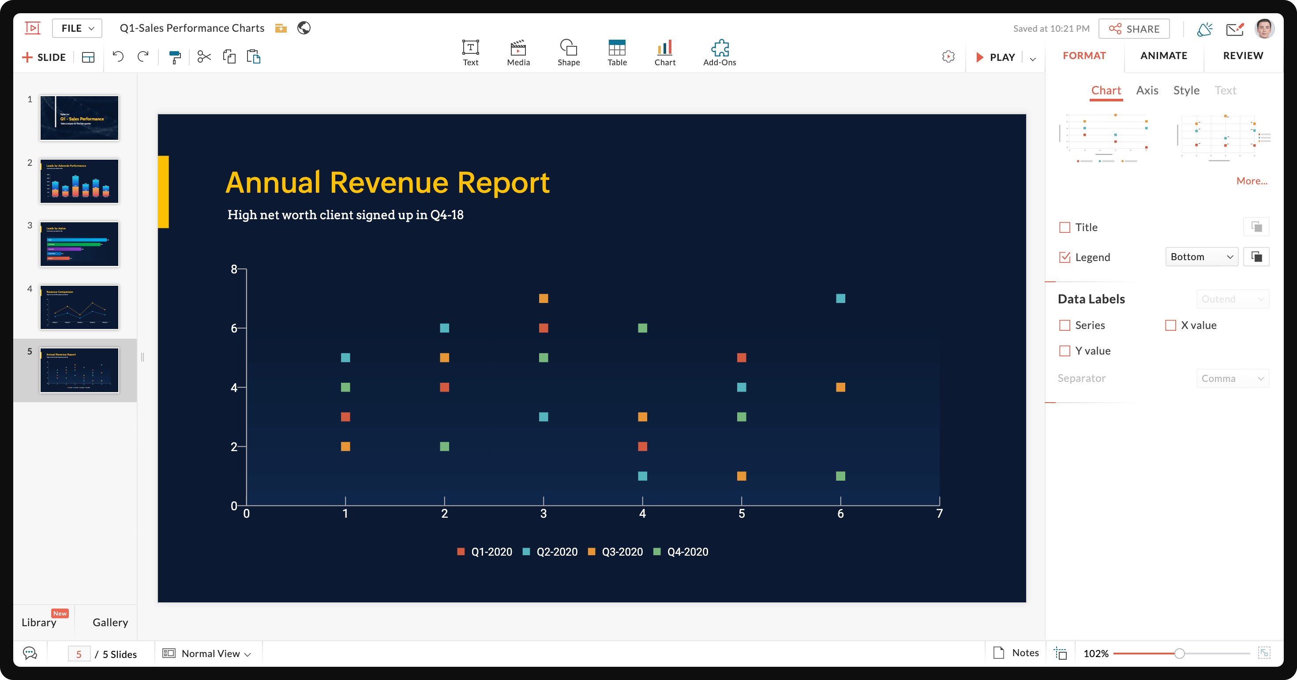This screenshot has height=680, width=1297.
Task: Select slide 2 thumbnail
Action: point(79,181)
